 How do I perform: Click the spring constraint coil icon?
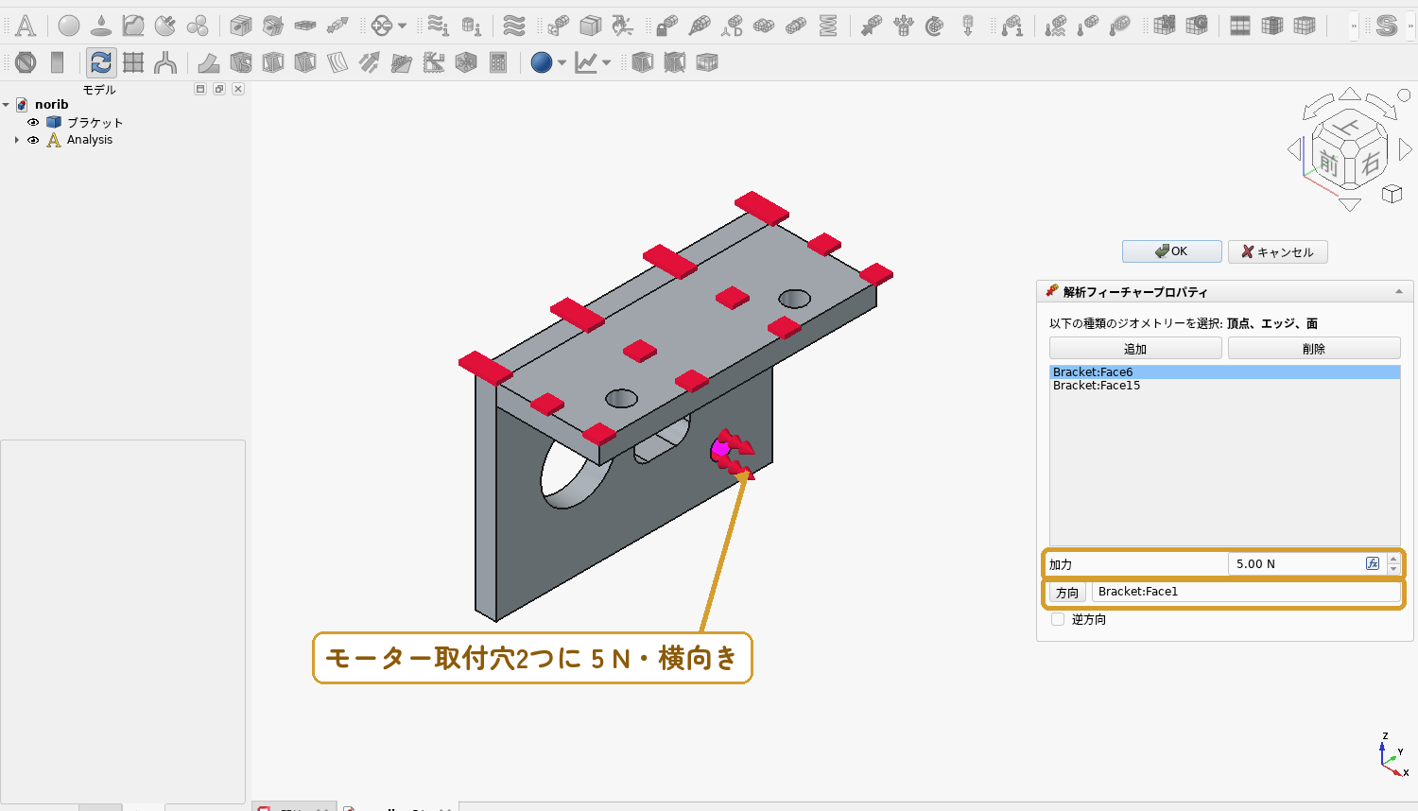[828, 26]
